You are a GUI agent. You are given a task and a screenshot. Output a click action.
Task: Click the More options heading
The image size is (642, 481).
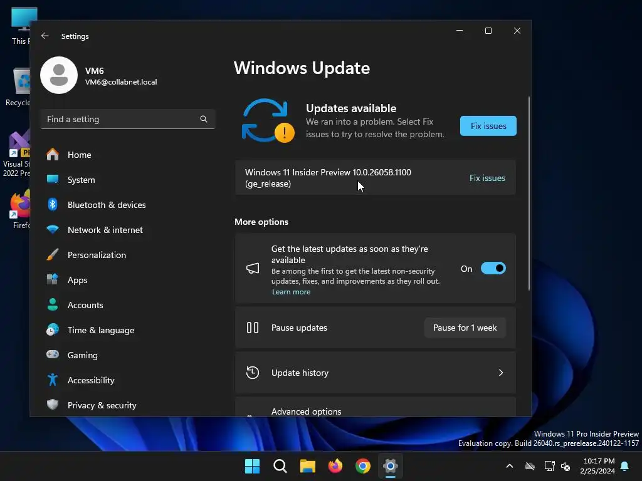pyautogui.click(x=261, y=222)
